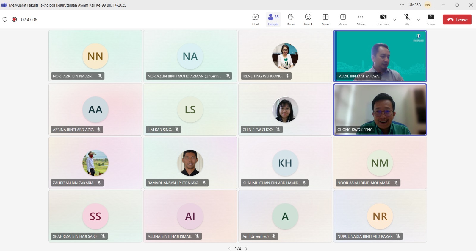Select the AZLINA BINTI HAJI ISMAIL avatar
Viewport: 476px width, 251px height.
pos(190,216)
